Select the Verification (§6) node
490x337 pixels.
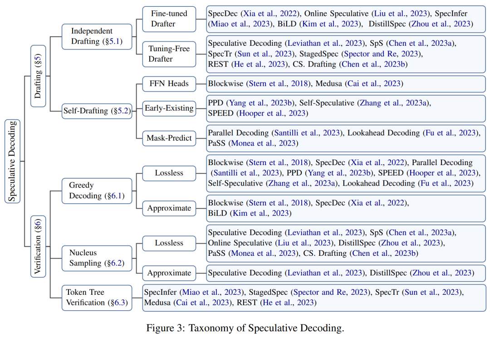tap(38, 246)
